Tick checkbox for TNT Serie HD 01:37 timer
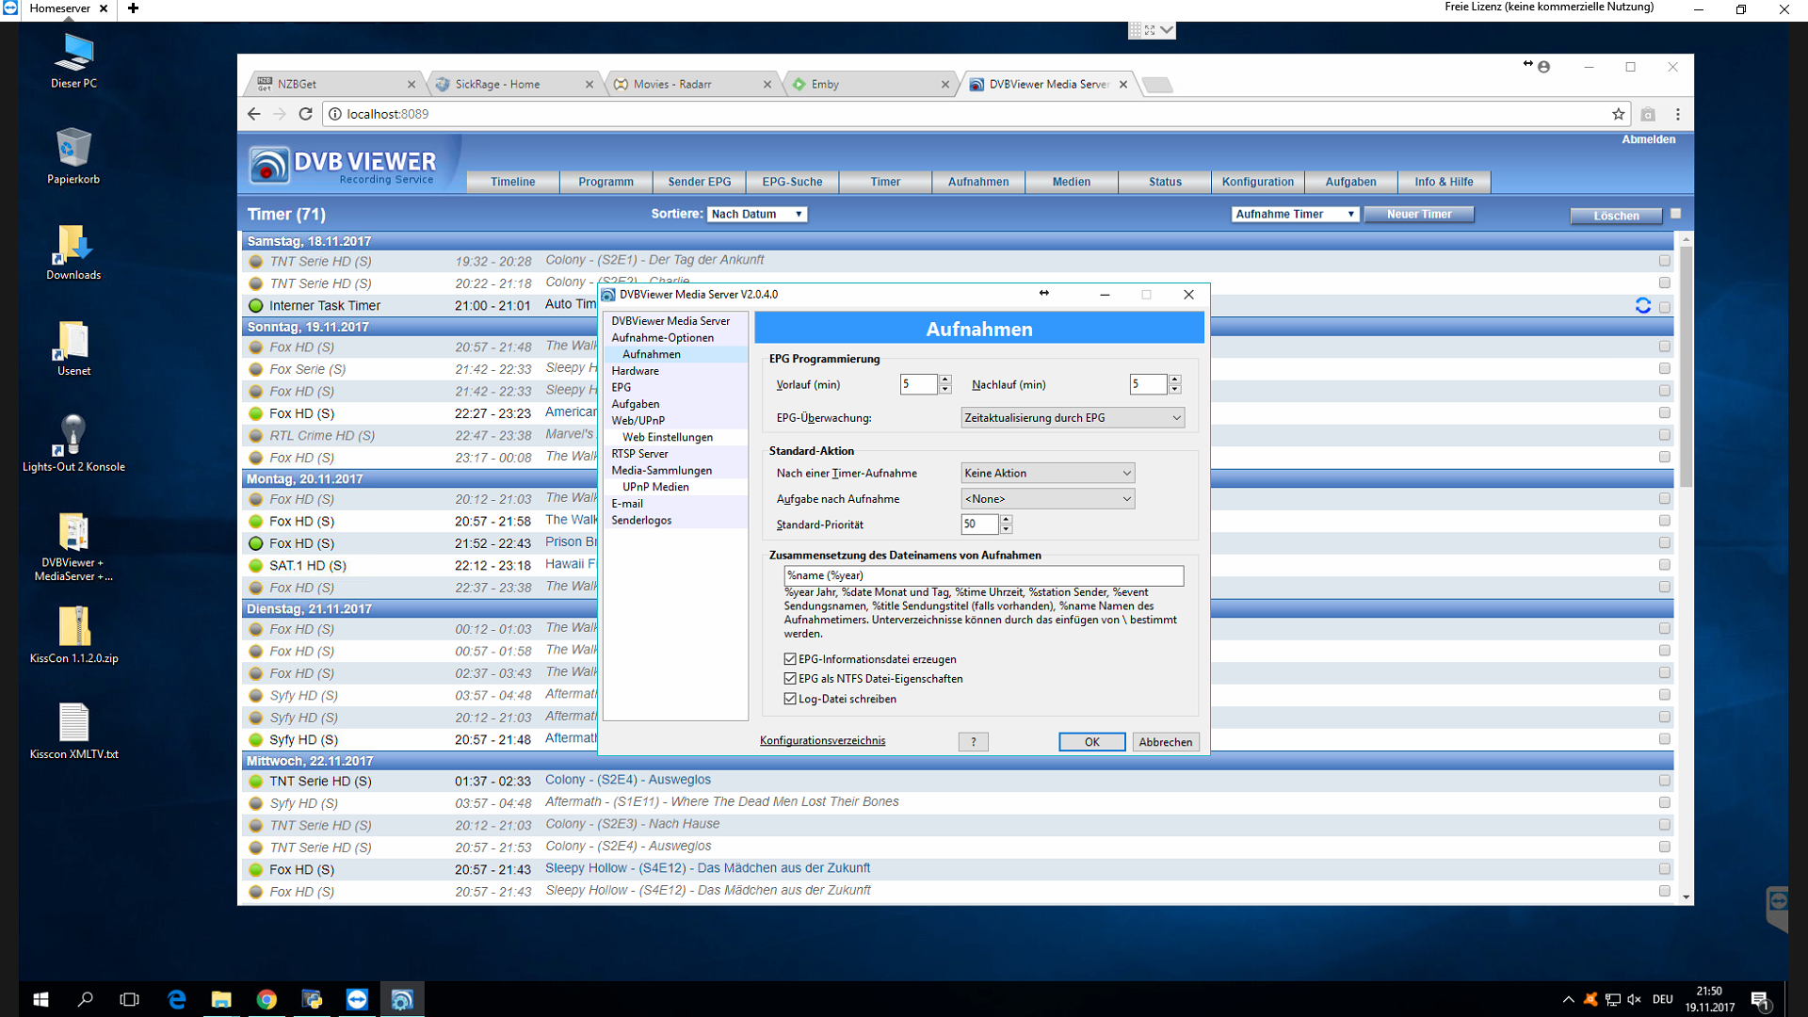This screenshot has width=1808, height=1017. click(x=1664, y=781)
